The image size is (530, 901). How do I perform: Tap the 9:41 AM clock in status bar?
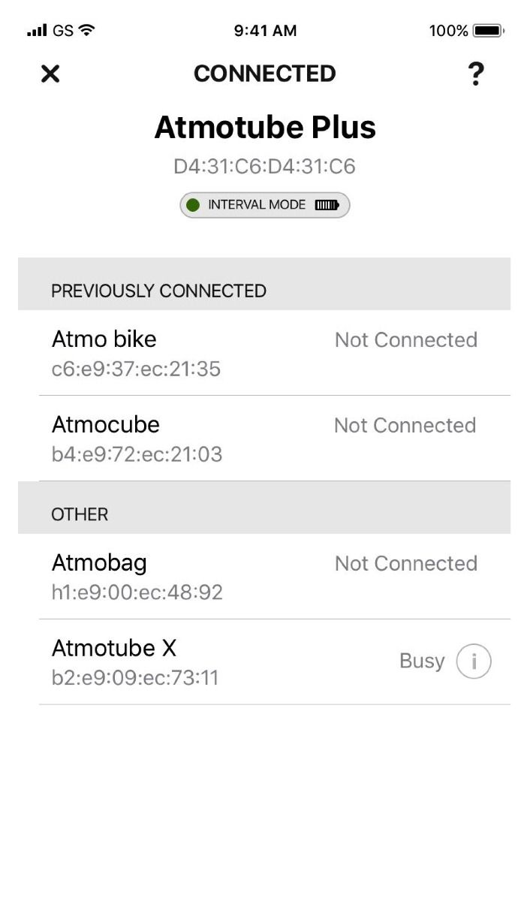264,30
